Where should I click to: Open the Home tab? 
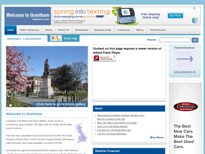[x=10, y=30]
